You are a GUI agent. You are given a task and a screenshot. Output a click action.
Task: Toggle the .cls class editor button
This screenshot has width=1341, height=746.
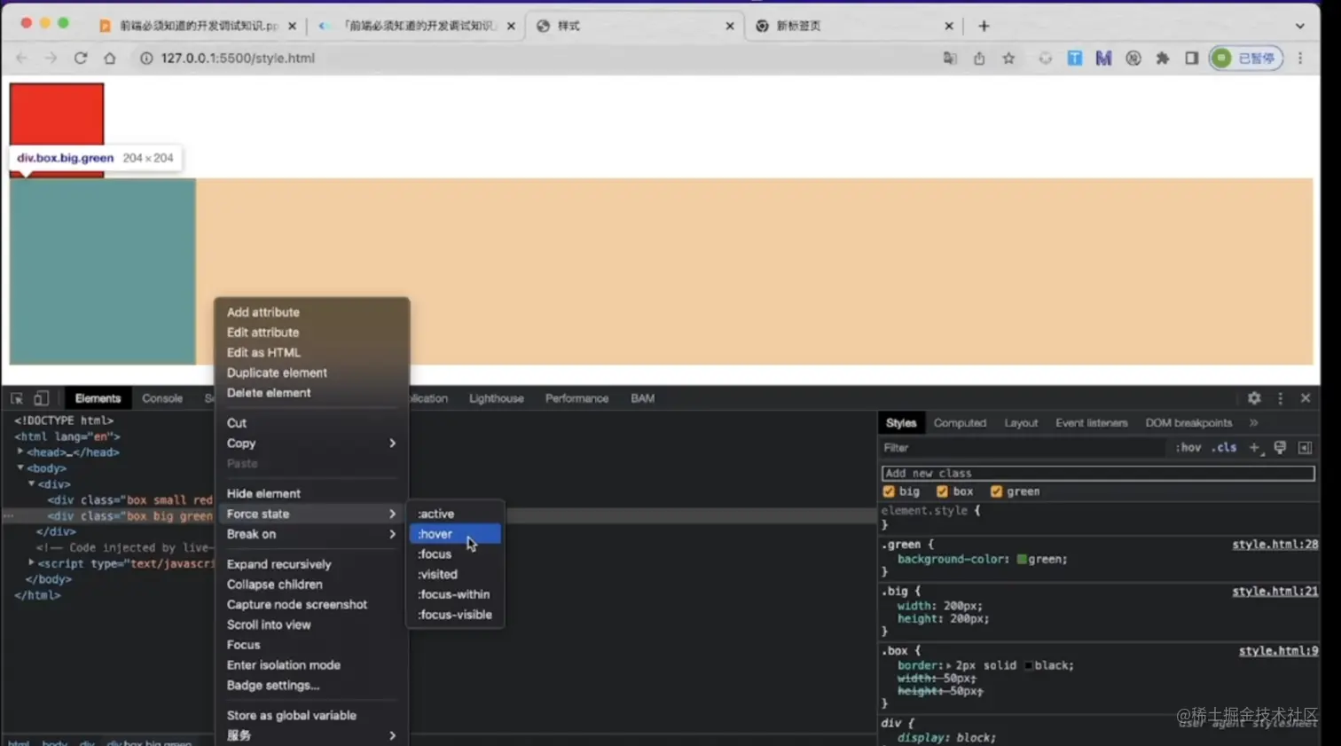click(x=1224, y=448)
